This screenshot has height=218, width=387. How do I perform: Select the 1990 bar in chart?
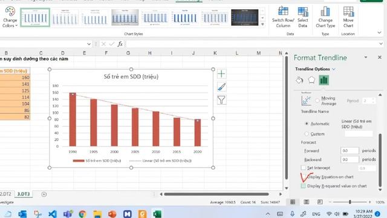pos(73,120)
